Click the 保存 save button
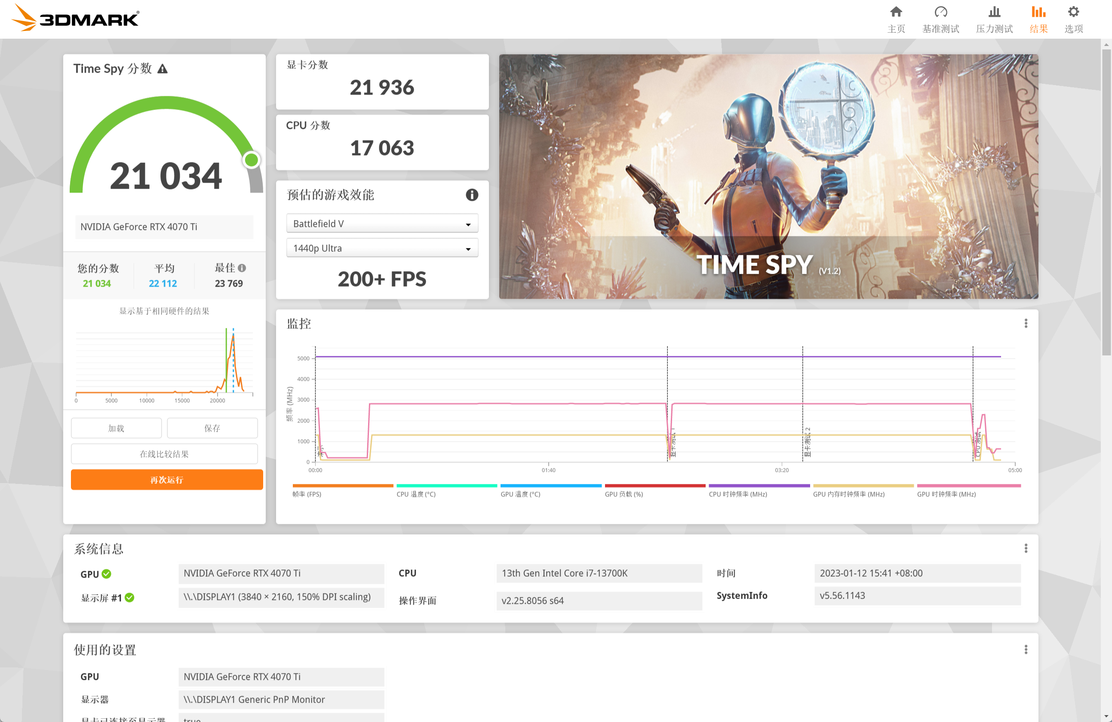 (212, 428)
